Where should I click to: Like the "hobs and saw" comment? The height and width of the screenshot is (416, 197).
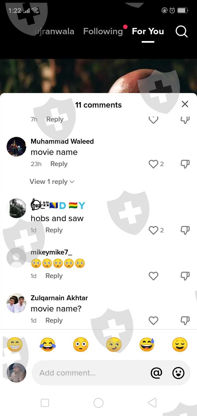tap(153, 230)
